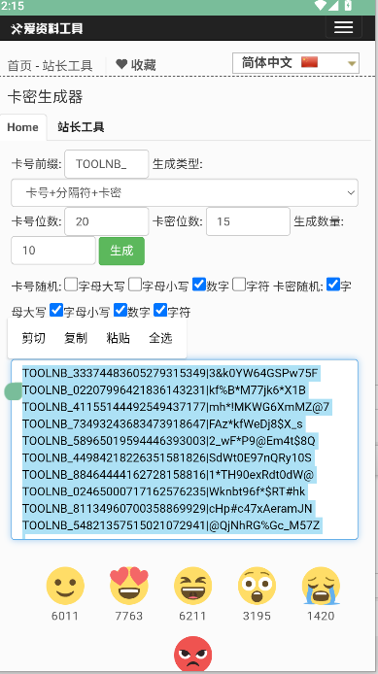
Task: Click the result line ending kf%B*M77jk6*X1B
Action: (164, 389)
